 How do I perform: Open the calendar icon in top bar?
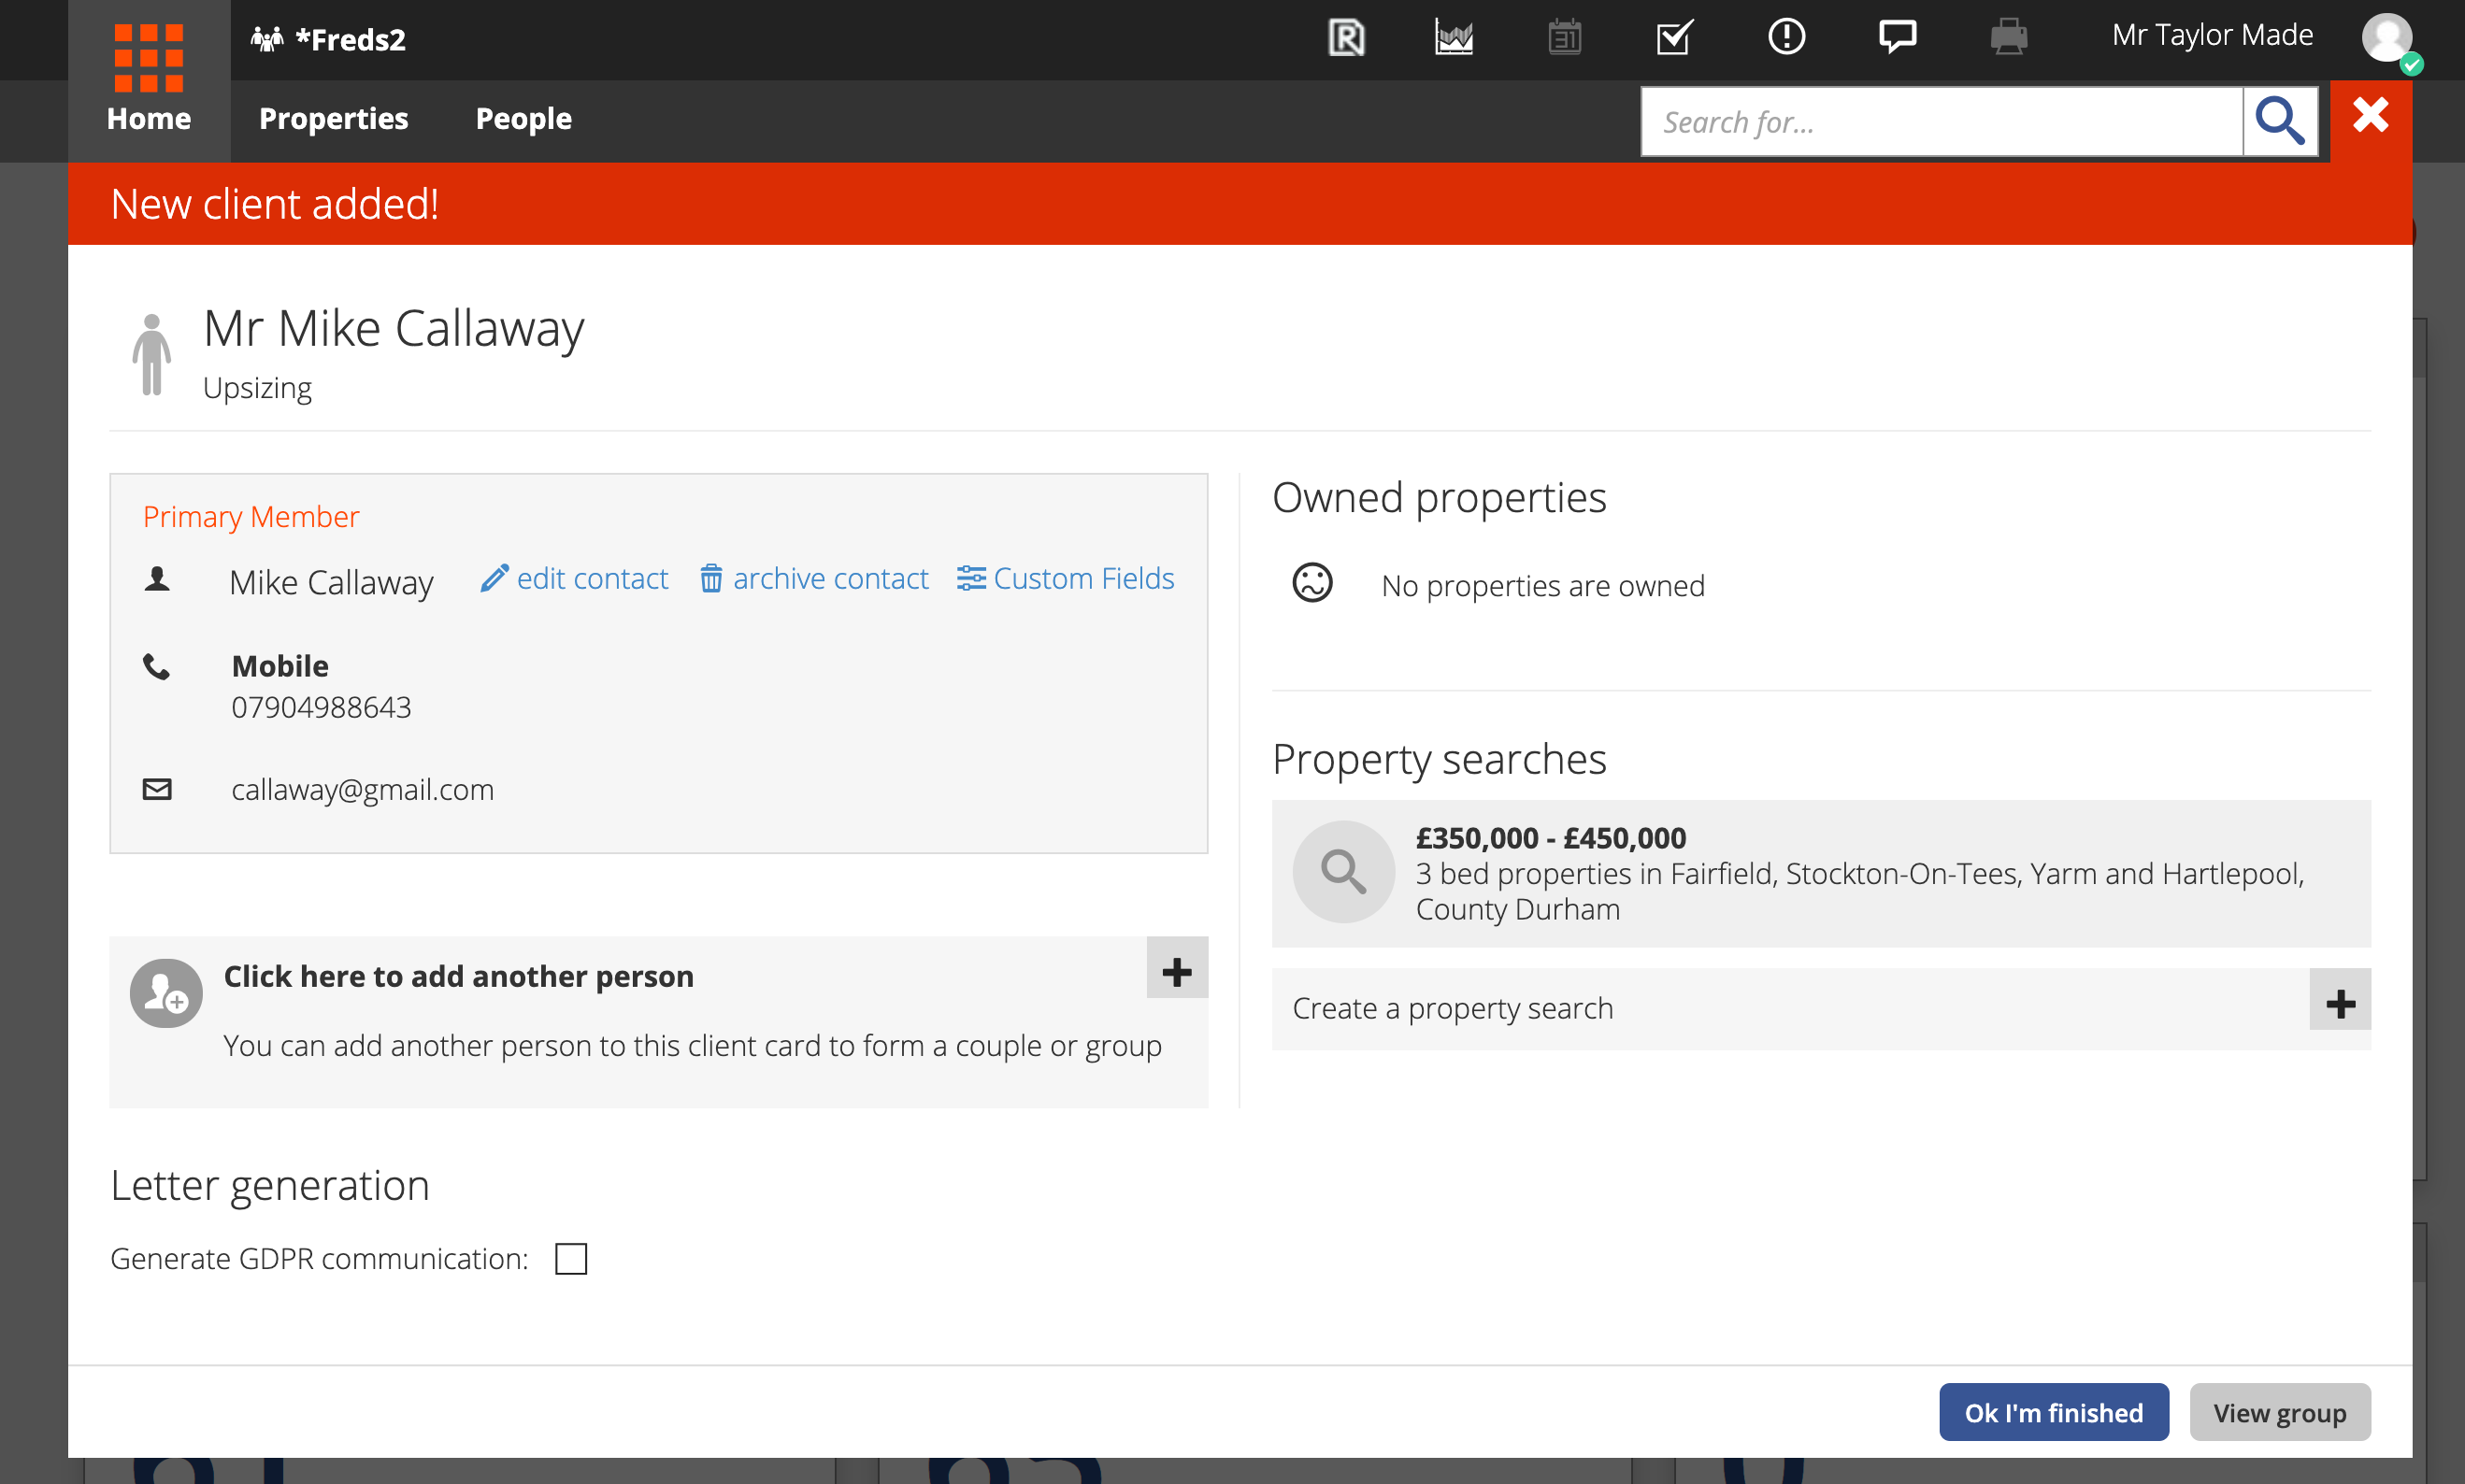click(x=1564, y=38)
